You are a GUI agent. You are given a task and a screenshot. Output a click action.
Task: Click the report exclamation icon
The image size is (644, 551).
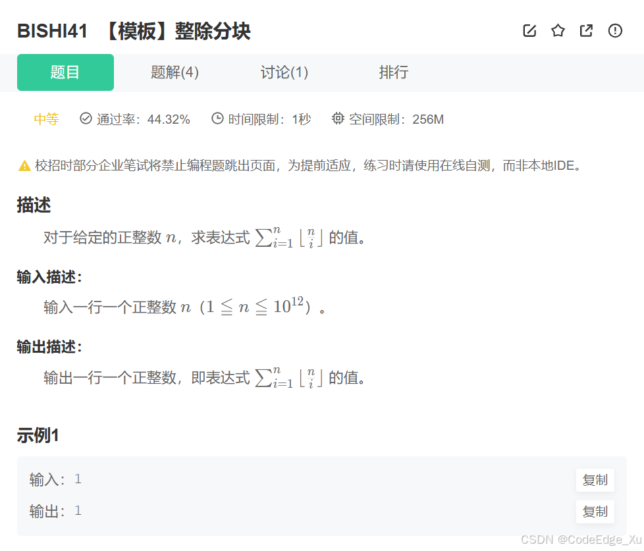pyautogui.click(x=614, y=30)
